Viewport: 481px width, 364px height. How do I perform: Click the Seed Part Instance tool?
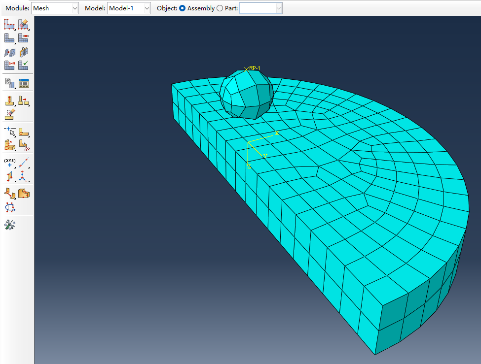pos(9,24)
